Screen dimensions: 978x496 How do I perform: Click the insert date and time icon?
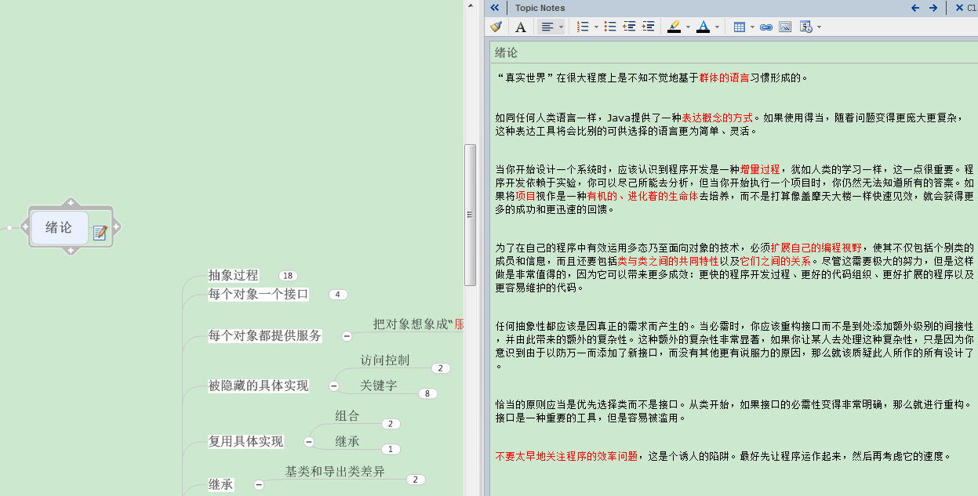[806, 27]
